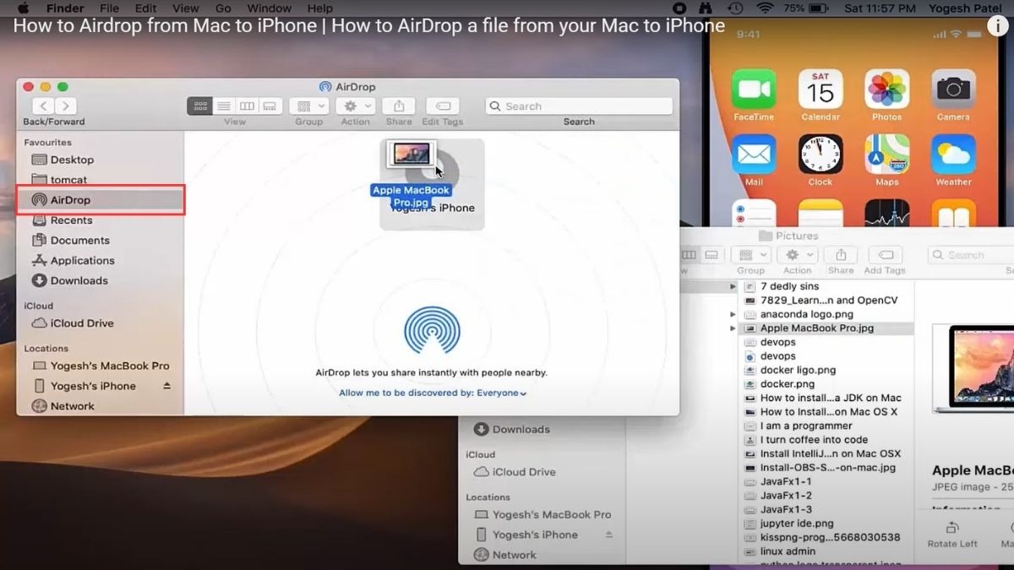Switch AirDrop window to column view

(x=247, y=106)
